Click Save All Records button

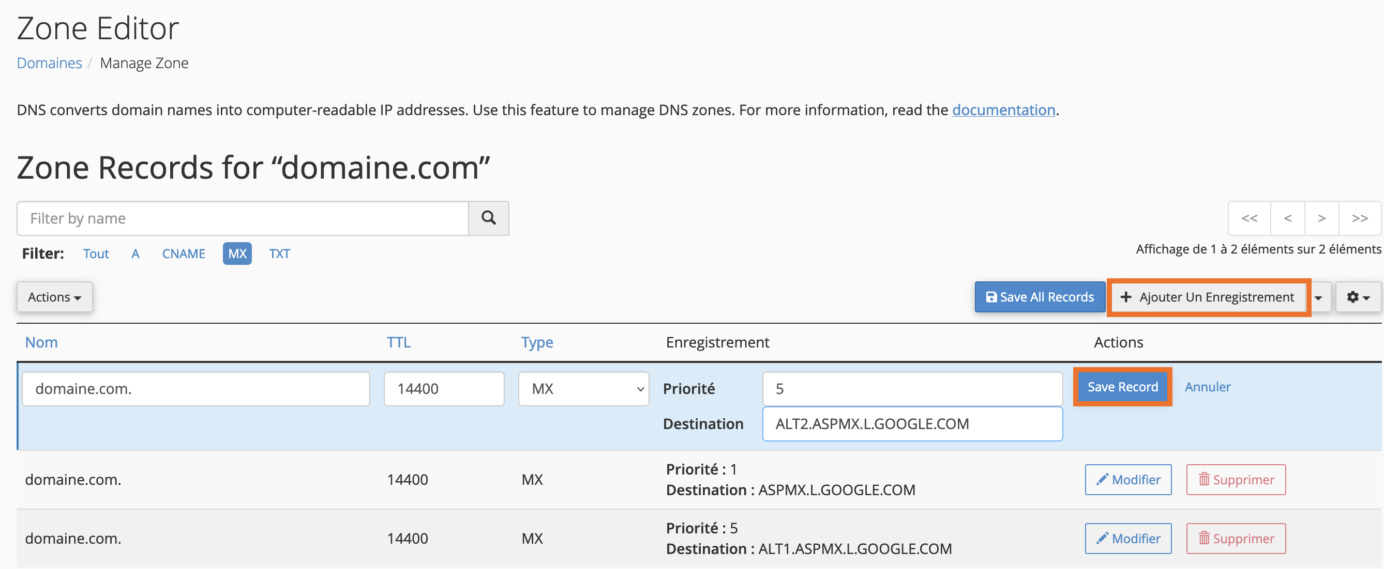[x=1040, y=297]
